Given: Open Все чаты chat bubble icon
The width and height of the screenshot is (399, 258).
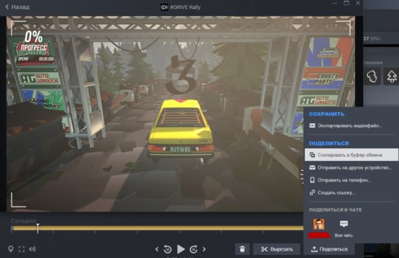Looking at the screenshot, I should [x=344, y=224].
